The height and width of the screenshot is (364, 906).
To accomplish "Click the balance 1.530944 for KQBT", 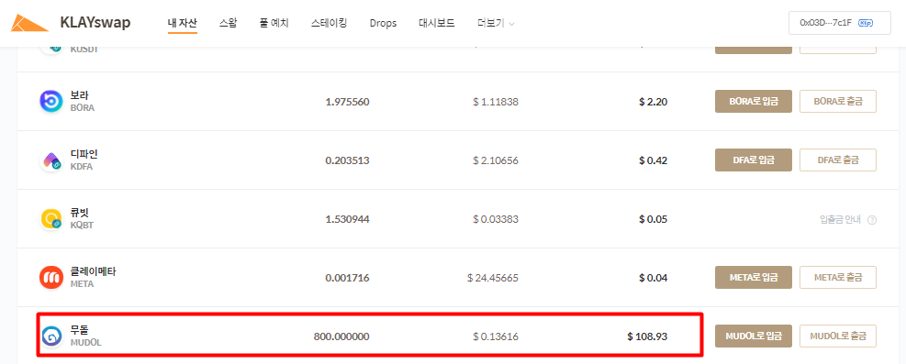I will (x=347, y=220).
